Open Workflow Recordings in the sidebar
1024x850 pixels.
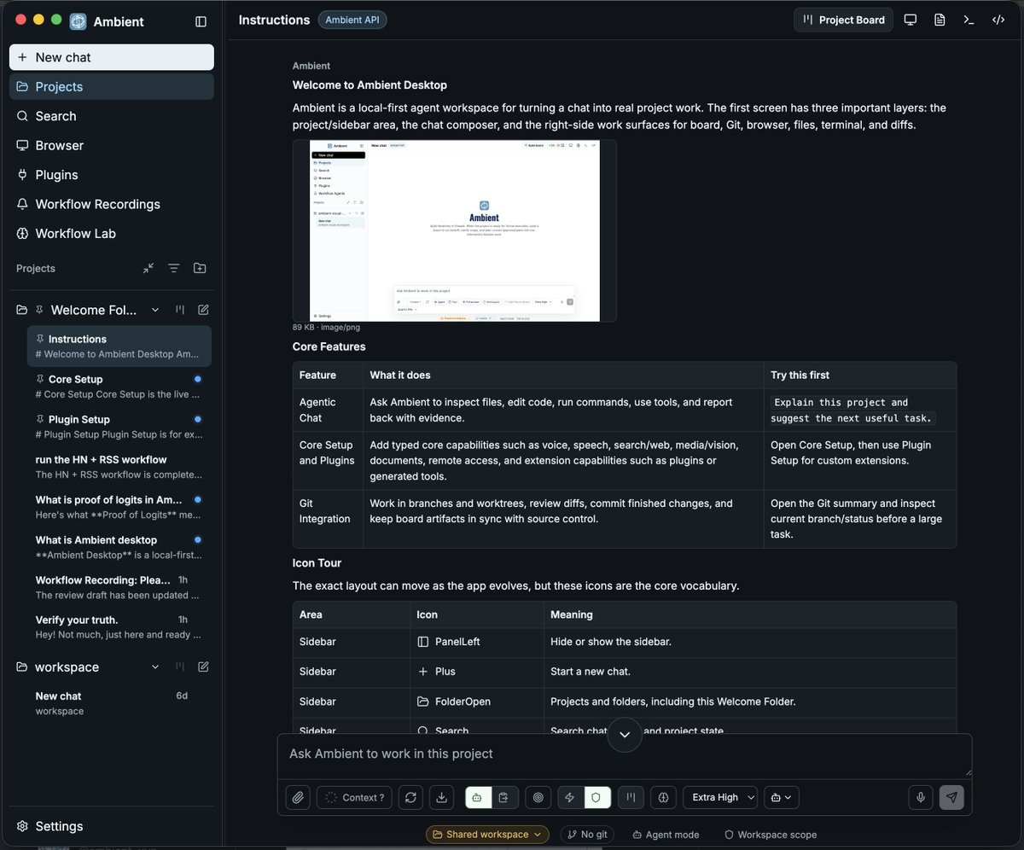coord(112,204)
